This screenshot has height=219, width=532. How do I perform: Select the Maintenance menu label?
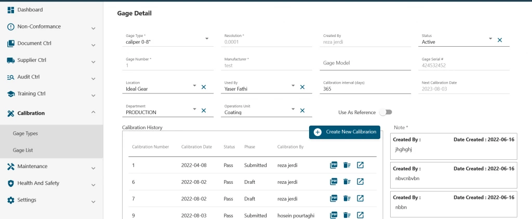coord(32,167)
